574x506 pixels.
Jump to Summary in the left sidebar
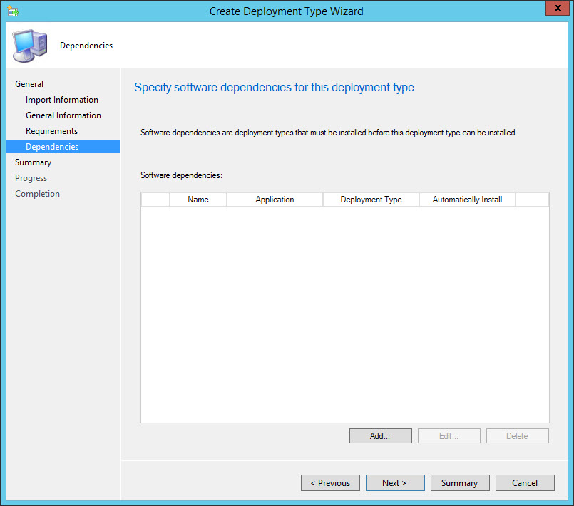coord(33,162)
